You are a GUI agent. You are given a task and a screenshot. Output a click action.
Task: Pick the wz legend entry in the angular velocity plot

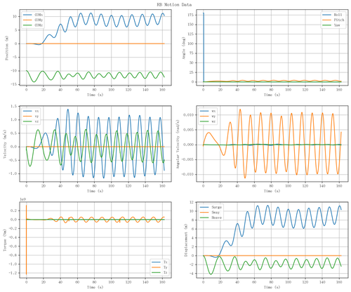coord(208,121)
